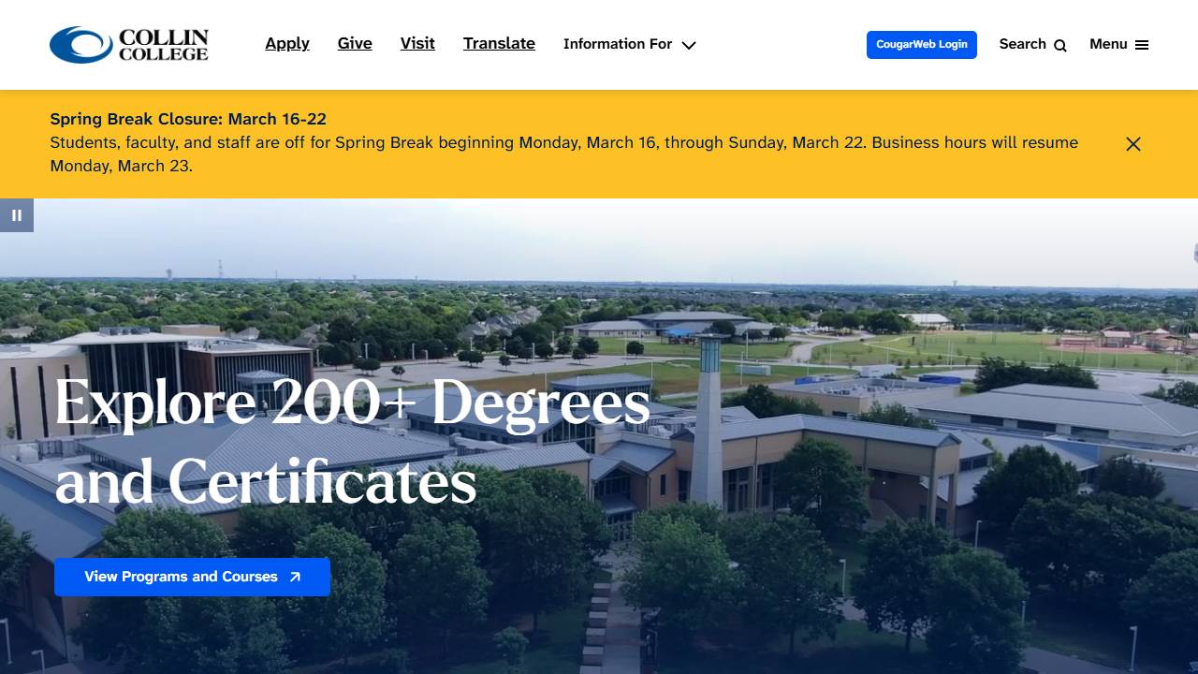Image resolution: width=1198 pixels, height=674 pixels.
Task: Open the Menu navigation drawer
Action: pos(1118,44)
